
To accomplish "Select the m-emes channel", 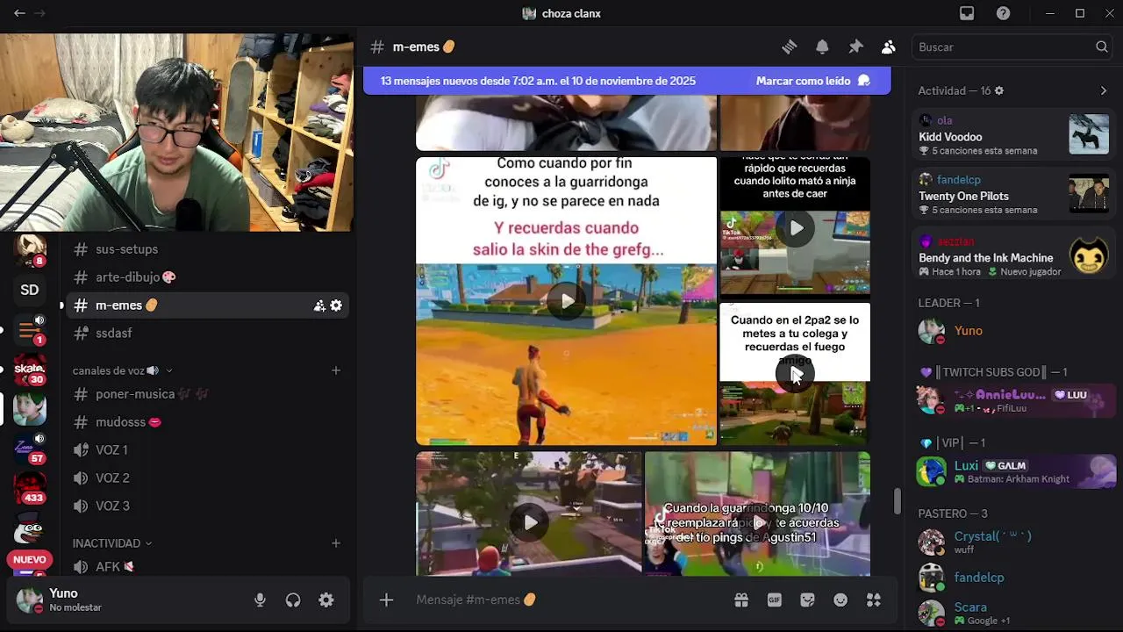I will [209, 305].
